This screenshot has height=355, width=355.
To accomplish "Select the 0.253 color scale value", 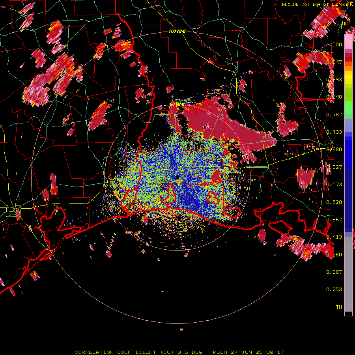I will (334, 290).
